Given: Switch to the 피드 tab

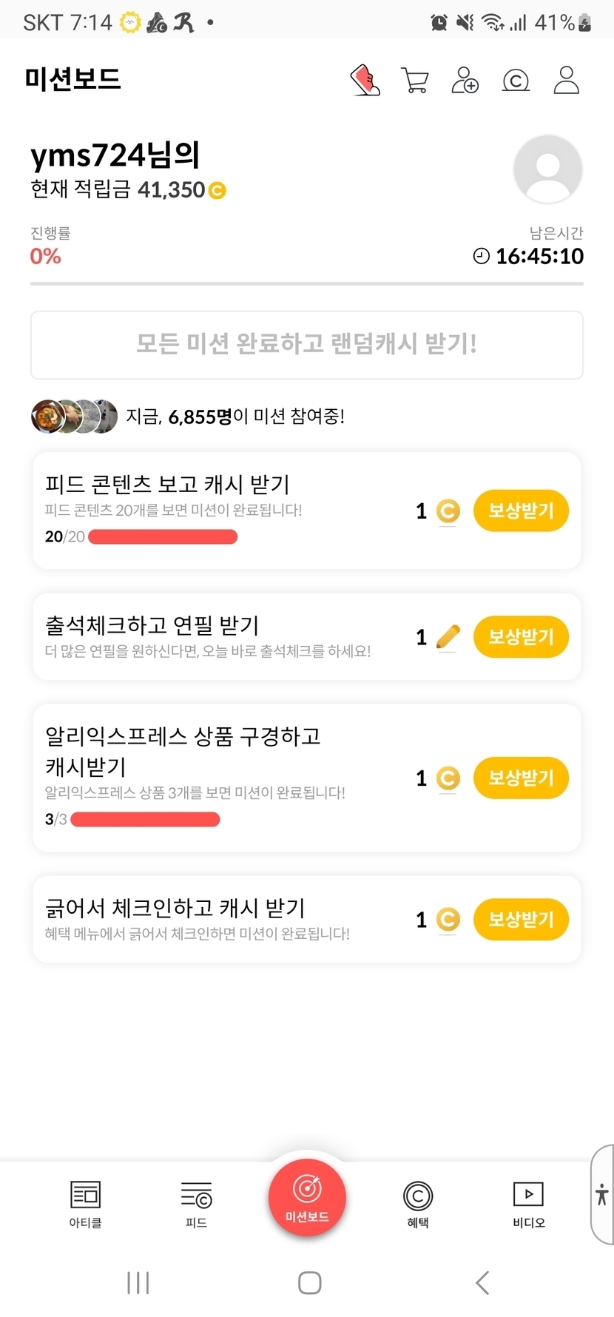Looking at the screenshot, I should click(196, 1204).
